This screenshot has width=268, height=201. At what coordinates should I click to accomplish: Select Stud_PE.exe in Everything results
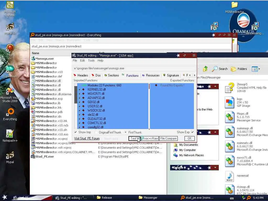pyautogui.click(x=44, y=157)
